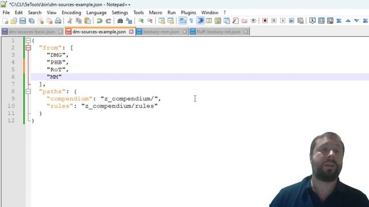369x207 pixels.
Task: Open the Settings menu
Action: [x=120, y=13]
